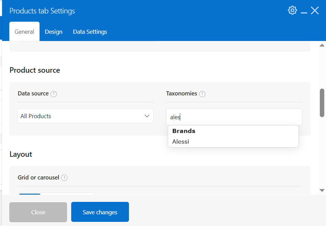Click the gray Close button

click(x=38, y=212)
